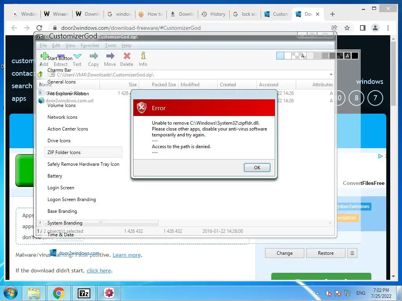Click the ENG language indicator in tray
The image size is (402, 301).
(x=361, y=293)
